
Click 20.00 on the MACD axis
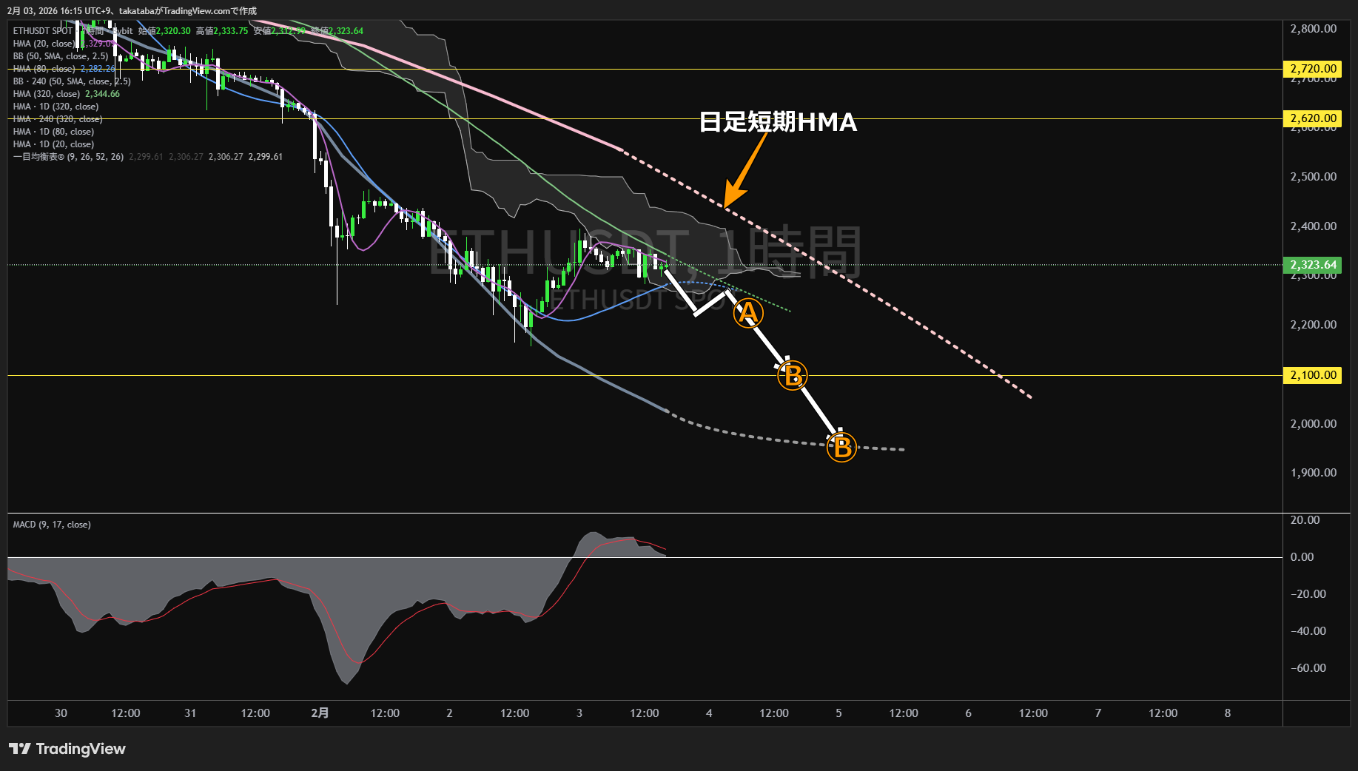1305,520
